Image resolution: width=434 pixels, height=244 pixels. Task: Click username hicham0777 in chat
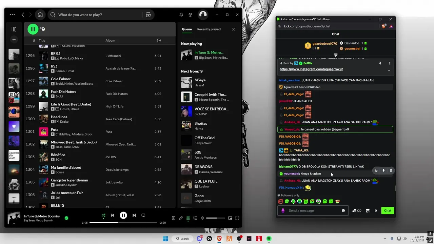[x=288, y=166]
